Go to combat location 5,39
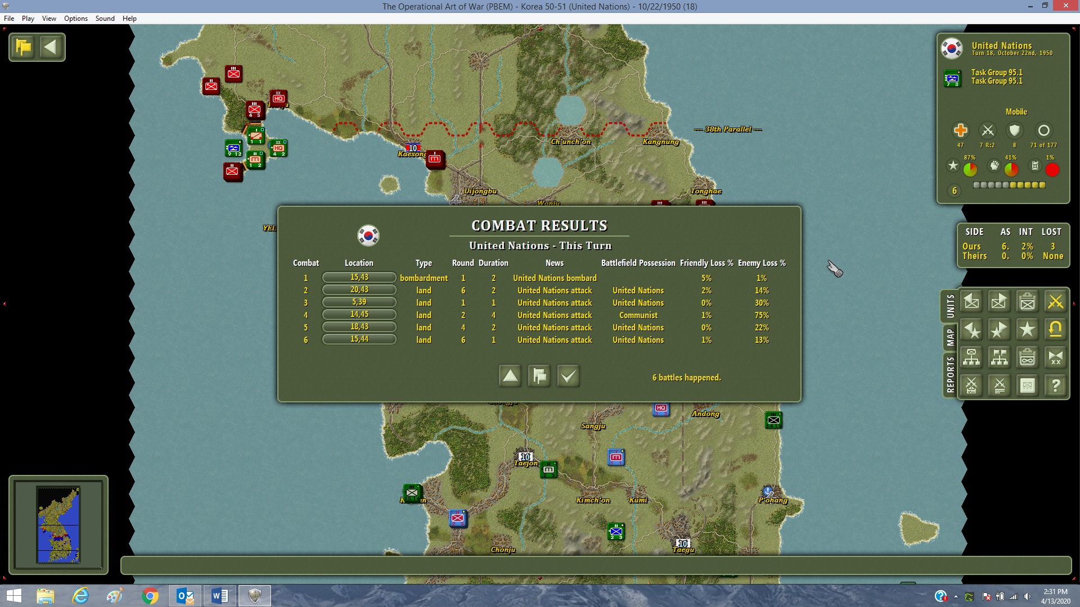This screenshot has width=1080, height=607. [359, 302]
